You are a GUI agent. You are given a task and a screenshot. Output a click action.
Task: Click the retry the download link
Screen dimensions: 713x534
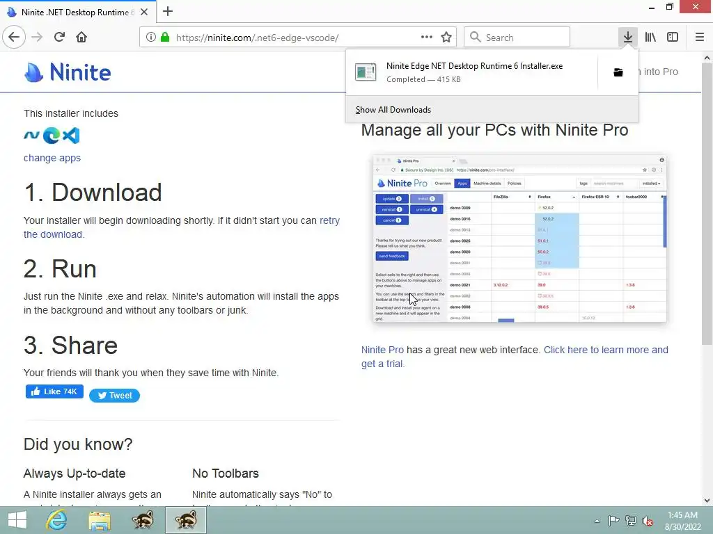click(x=182, y=227)
